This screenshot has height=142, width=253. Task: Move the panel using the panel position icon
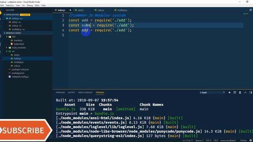pos(250,93)
